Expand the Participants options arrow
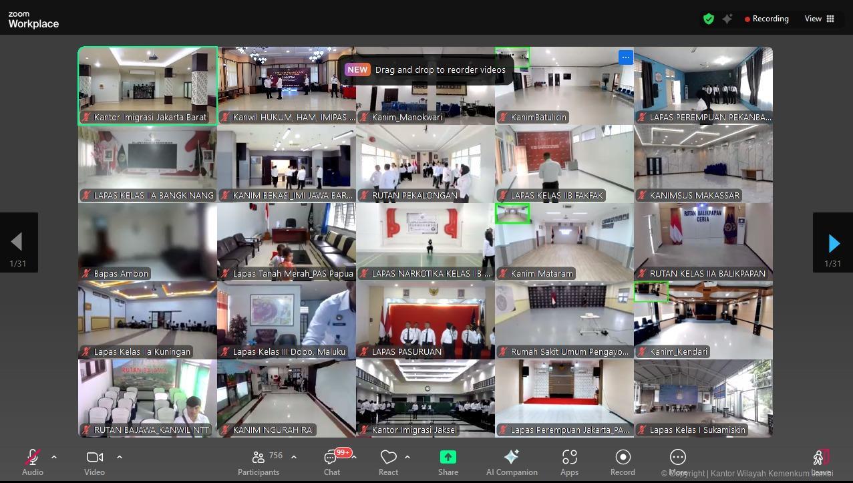The width and height of the screenshot is (853, 483). (x=294, y=457)
